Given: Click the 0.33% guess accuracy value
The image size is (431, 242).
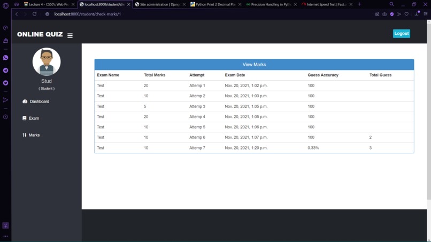Looking at the screenshot, I should (x=313, y=148).
